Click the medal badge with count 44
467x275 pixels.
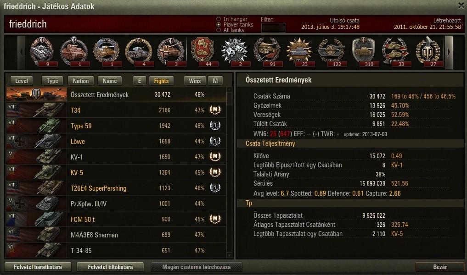(x=203, y=51)
